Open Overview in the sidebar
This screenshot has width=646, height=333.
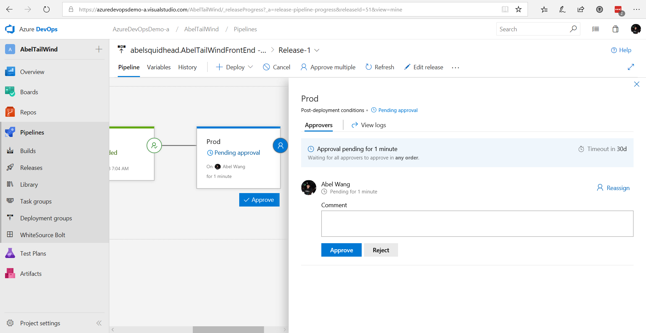(x=32, y=72)
